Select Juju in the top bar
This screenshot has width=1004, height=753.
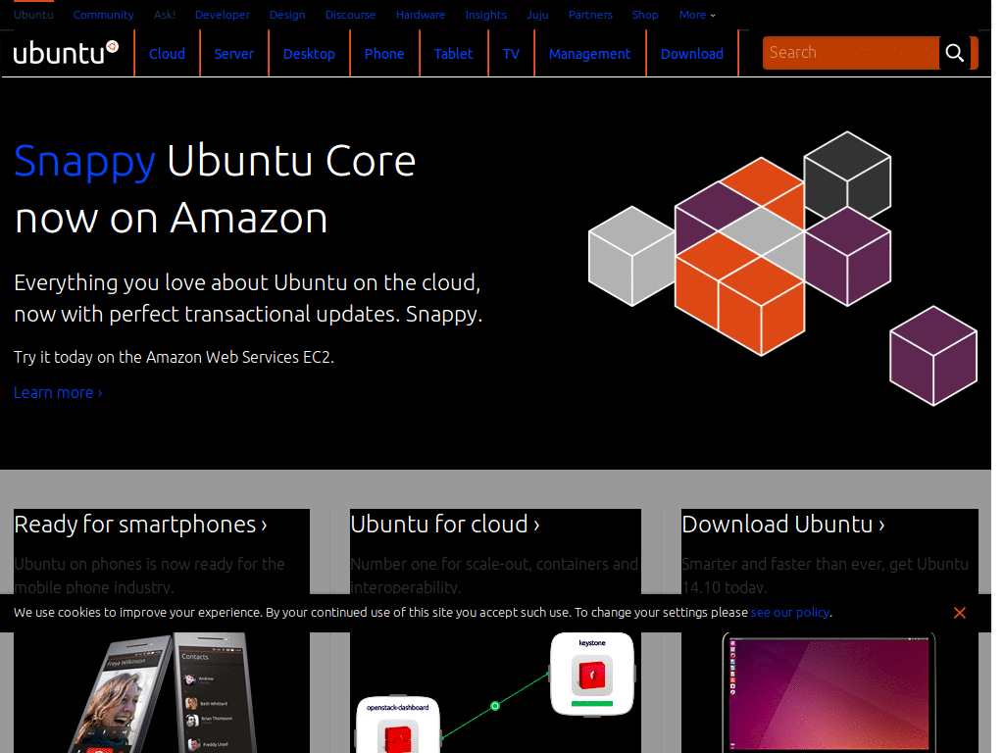(537, 15)
